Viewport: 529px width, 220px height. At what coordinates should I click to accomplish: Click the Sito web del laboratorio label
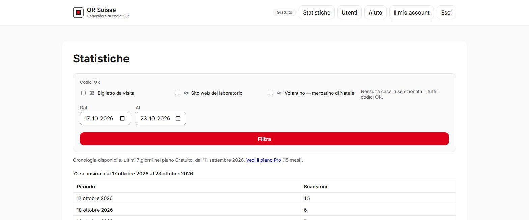click(x=217, y=93)
